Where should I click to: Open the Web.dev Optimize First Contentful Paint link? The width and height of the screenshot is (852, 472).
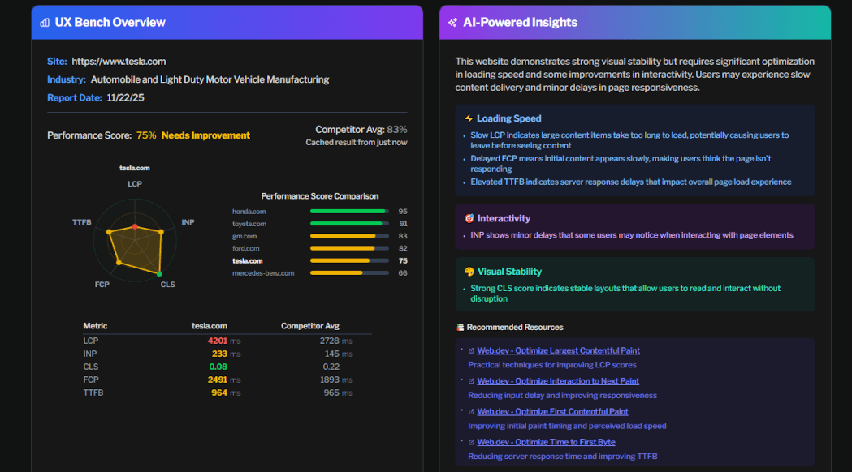pyautogui.click(x=552, y=411)
